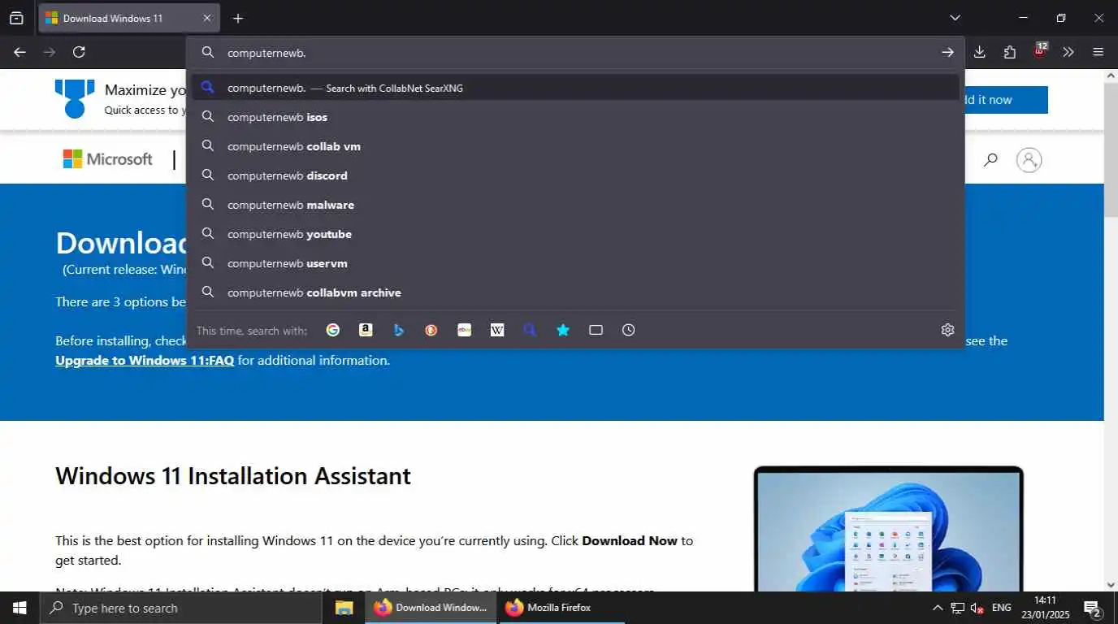Select suggestion computernewb collab vm

pyautogui.click(x=575, y=146)
